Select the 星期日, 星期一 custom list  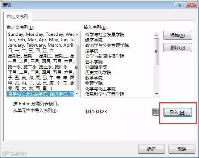tap(41, 56)
